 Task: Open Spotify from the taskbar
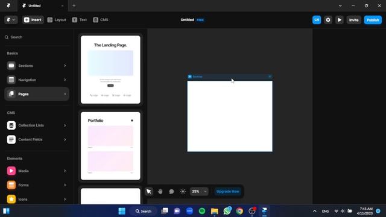(202, 211)
